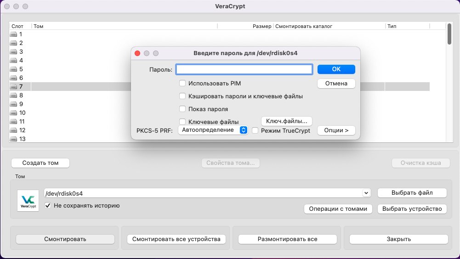This screenshot has height=259, width=460.
Task: Select the drive icon for slot 1
Action: [13, 34]
